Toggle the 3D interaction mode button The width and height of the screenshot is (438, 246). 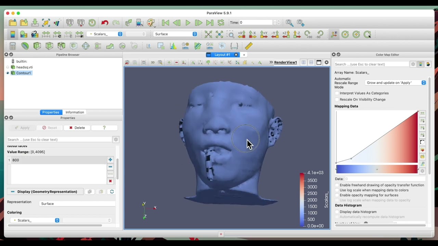[153, 62]
